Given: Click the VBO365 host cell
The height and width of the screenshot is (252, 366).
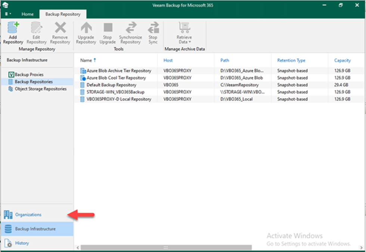Looking at the screenshot, I should click(171, 85).
